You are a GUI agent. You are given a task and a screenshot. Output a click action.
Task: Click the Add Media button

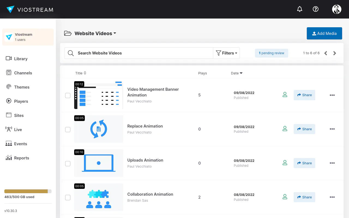pos(324,34)
